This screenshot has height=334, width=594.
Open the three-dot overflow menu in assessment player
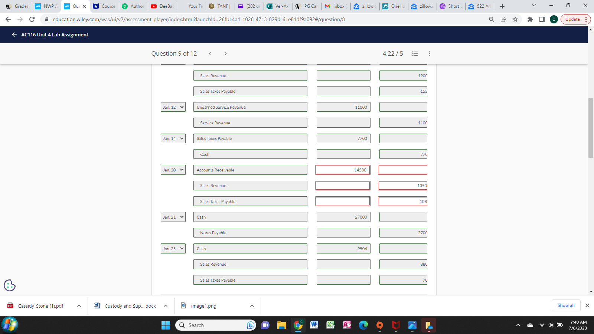[x=429, y=53]
